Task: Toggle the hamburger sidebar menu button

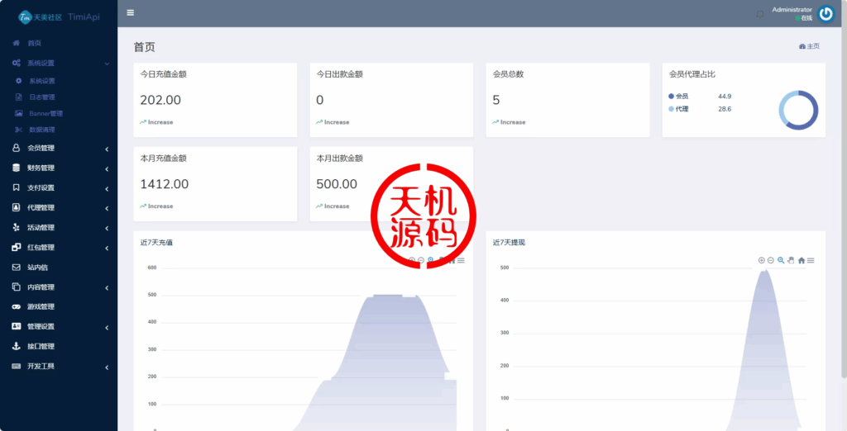Action: 131,13
